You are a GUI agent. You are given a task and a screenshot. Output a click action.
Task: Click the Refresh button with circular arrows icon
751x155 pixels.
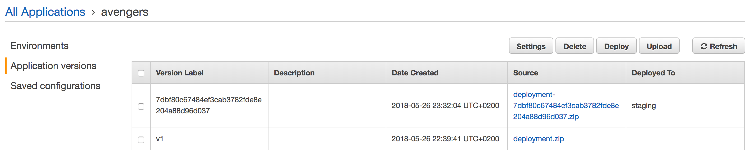718,46
